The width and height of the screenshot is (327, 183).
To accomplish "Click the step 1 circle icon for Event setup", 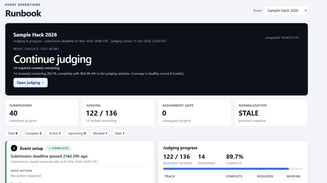I will [14, 148].
